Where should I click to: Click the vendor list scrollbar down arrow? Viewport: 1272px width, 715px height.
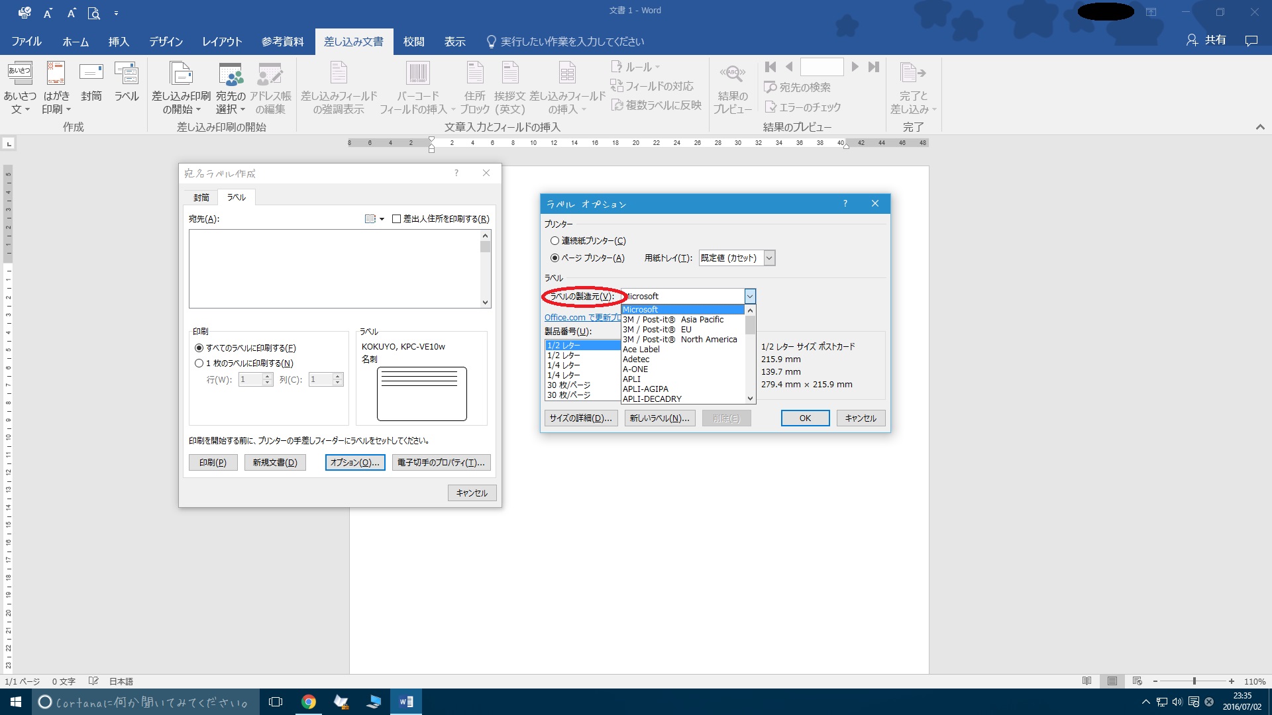(750, 399)
